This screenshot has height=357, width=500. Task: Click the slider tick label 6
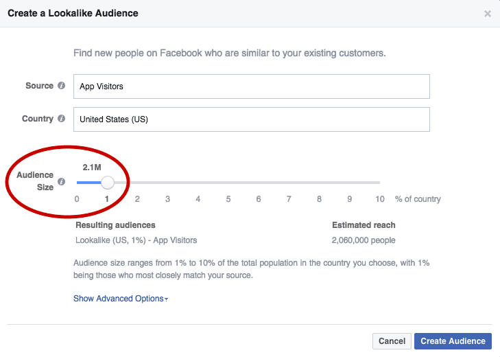click(x=259, y=199)
